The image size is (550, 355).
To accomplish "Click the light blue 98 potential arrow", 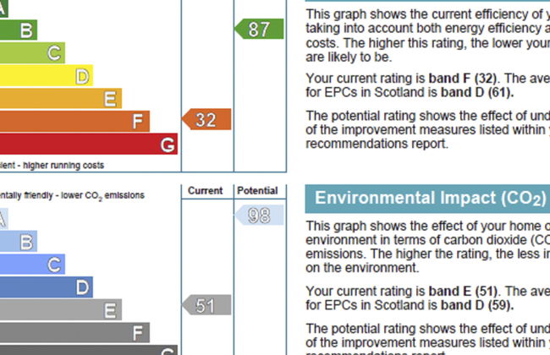I will click(259, 216).
